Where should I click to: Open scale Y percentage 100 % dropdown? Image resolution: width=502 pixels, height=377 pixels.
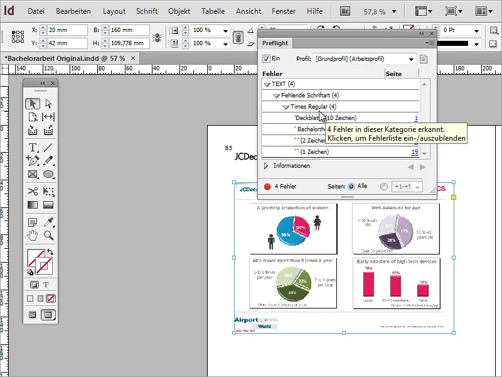tap(225, 44)
